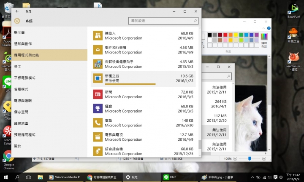
Task: Click inside 尋找設定 search field
Action: click(163, 21)
